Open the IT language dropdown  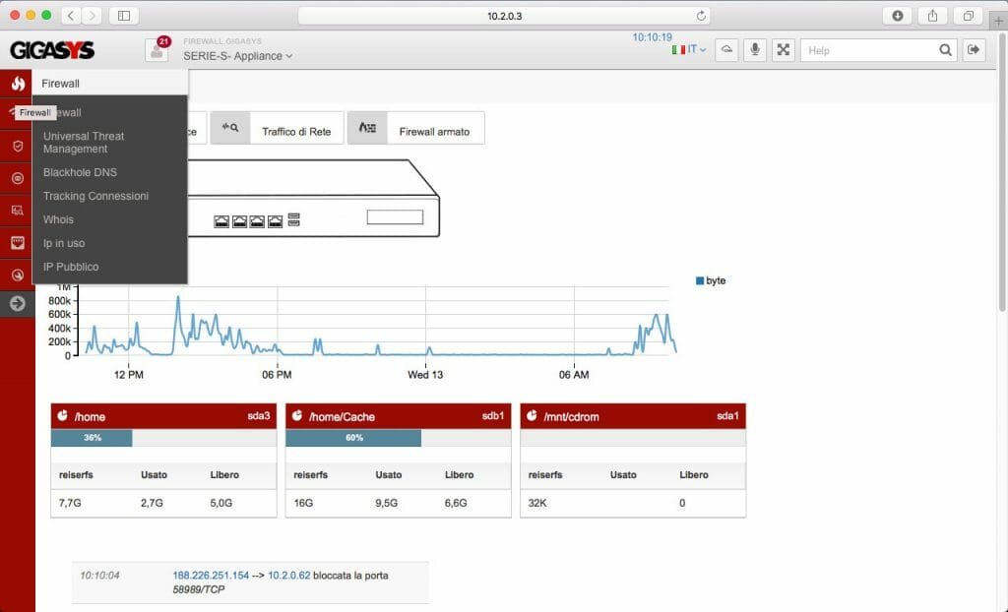(x=689, y=49)
